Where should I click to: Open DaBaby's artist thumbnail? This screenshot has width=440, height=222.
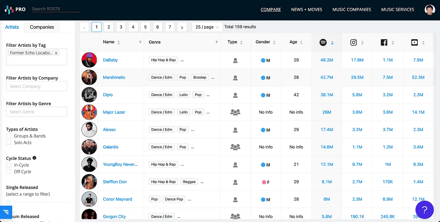click(x=89, y=60)
